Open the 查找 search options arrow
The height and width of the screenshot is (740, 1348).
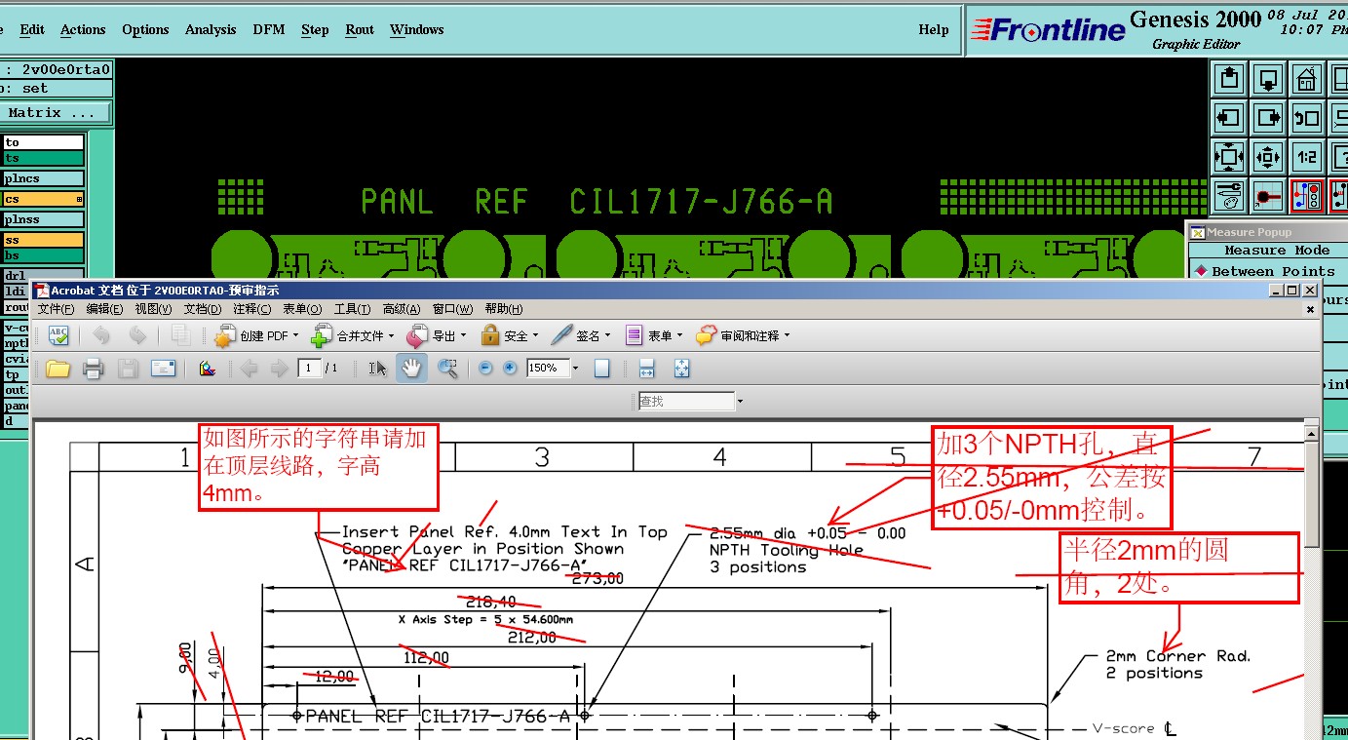[x=740, y=402]
